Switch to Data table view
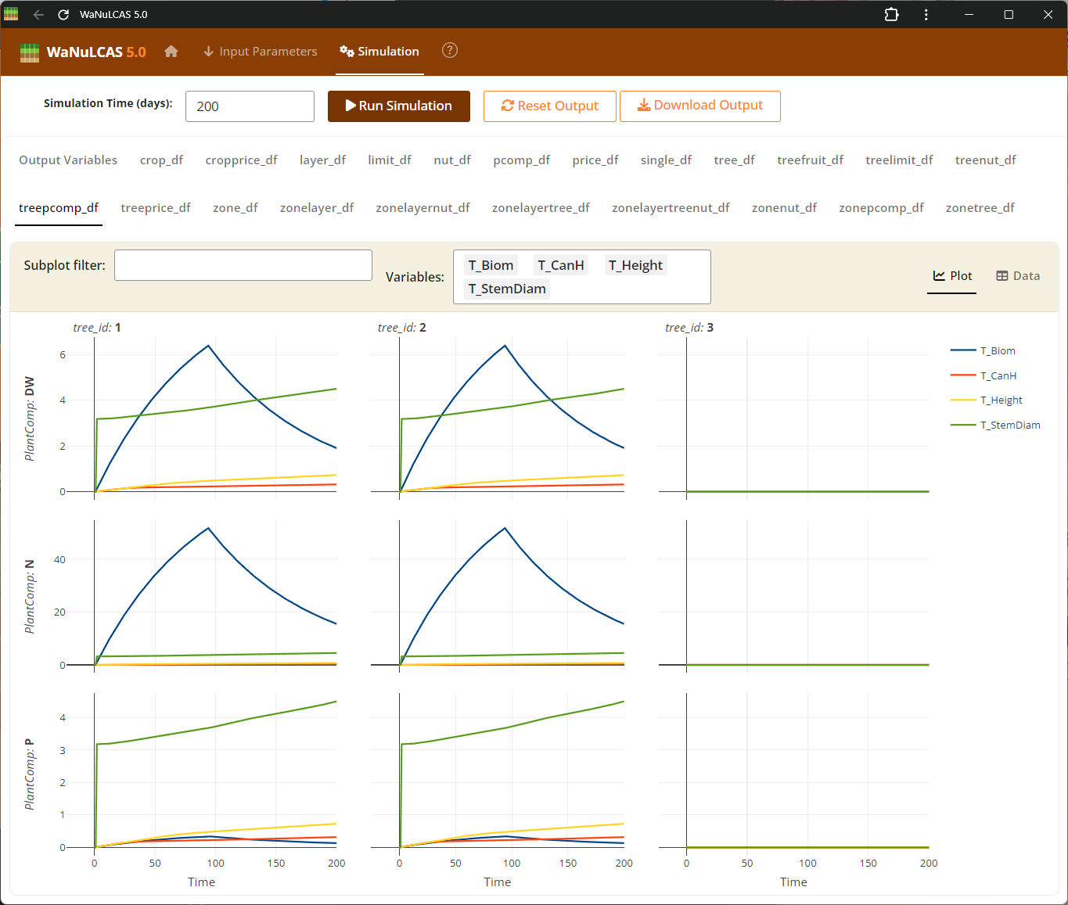This screenshot has width=1068, height=905. coord(1018,276)
